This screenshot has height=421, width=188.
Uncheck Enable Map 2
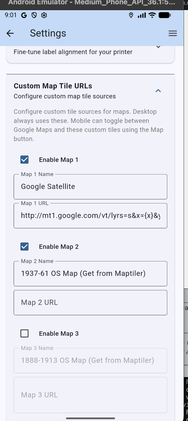tap(24, 247)
